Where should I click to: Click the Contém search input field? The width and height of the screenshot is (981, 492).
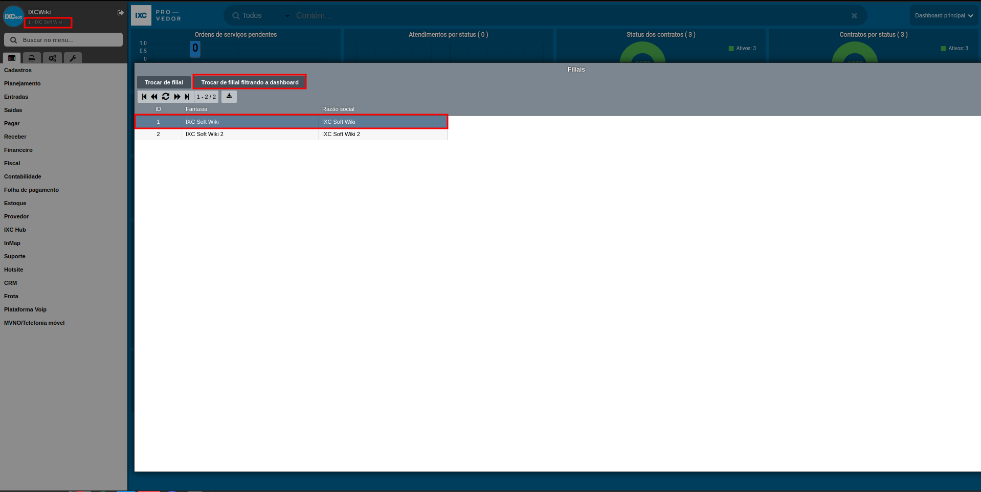pyautogui.click(x=570, y=16)
